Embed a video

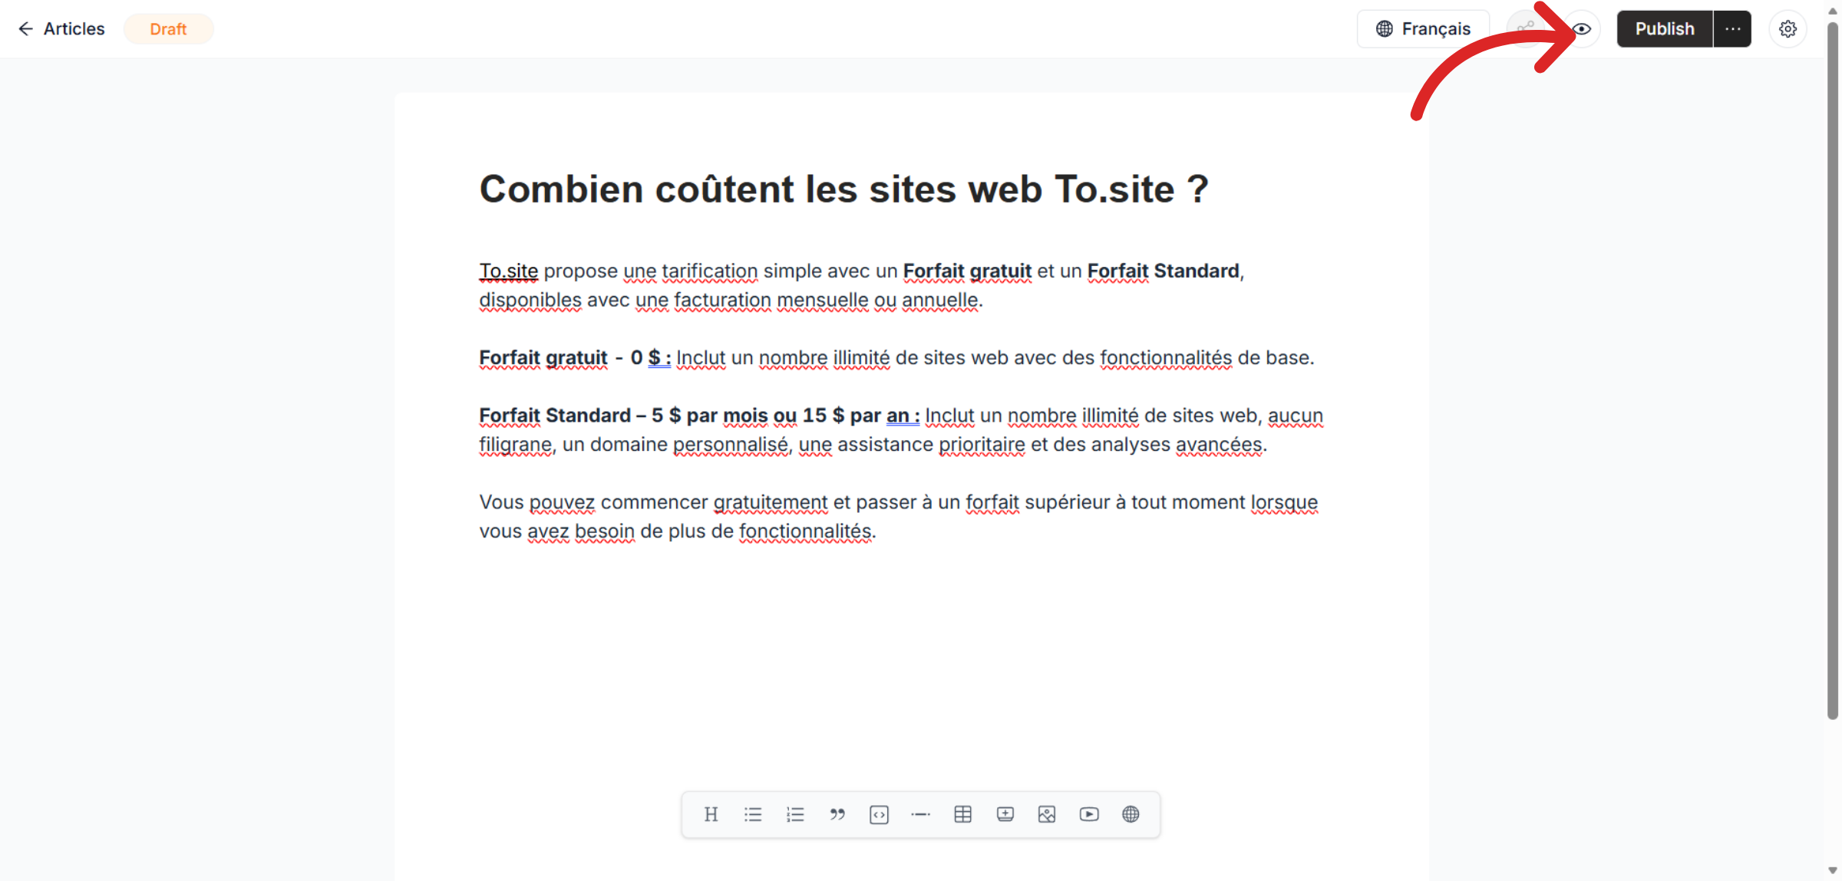(1089, 814)
